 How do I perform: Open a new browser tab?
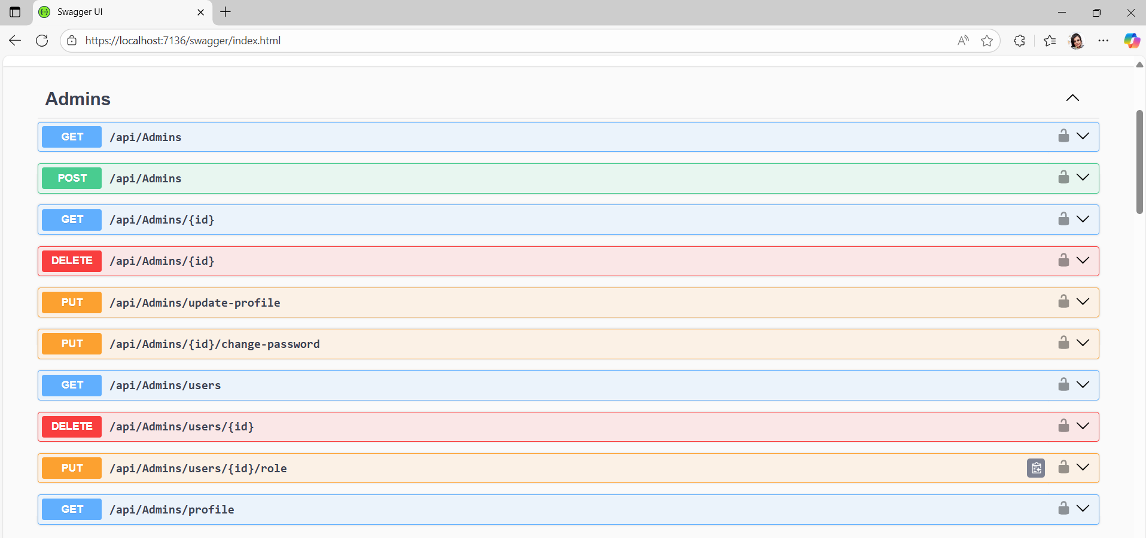coord(225,12)
